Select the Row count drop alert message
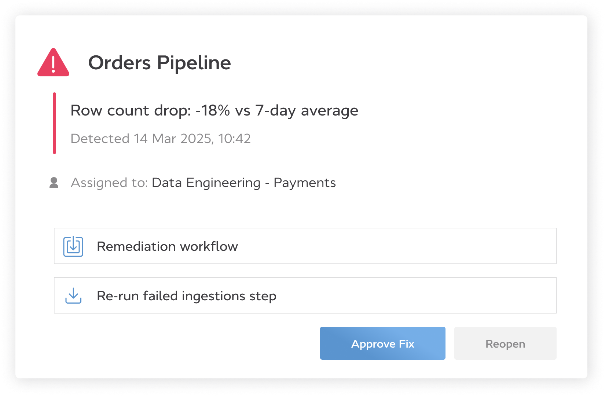The height and width of the screenshot is (396, 605). [214, 110]
